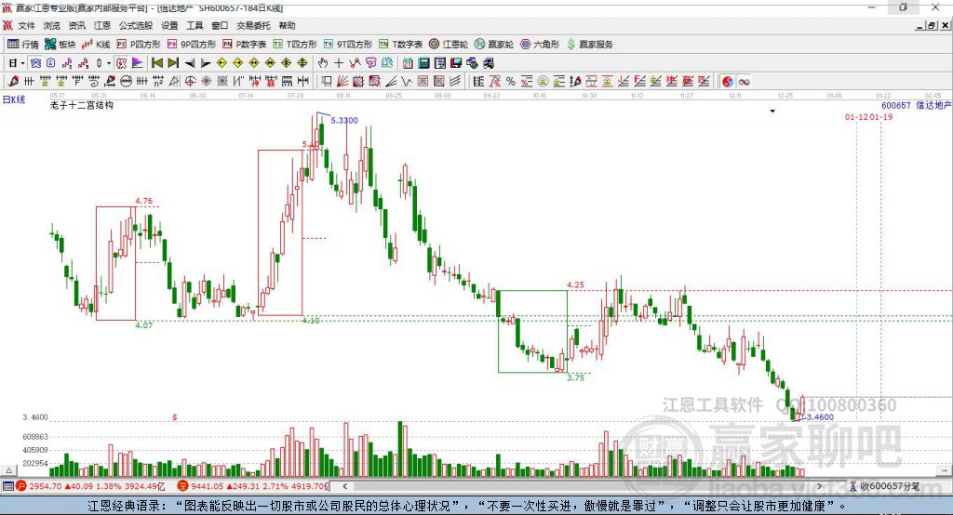The width and height of the screenshot is (953, 515).
Task: Step chart right with black arrow
Action: pos(206,63)
